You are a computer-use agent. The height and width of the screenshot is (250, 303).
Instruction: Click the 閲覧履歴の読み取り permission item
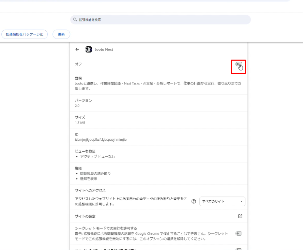95,173
